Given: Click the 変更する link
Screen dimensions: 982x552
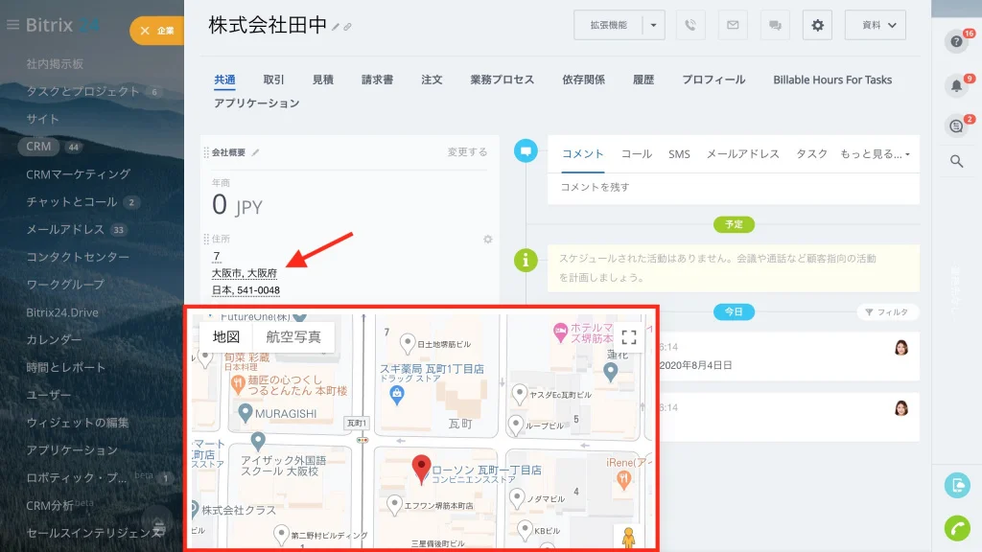Looking at the screenshot, I should pos(467,152).
